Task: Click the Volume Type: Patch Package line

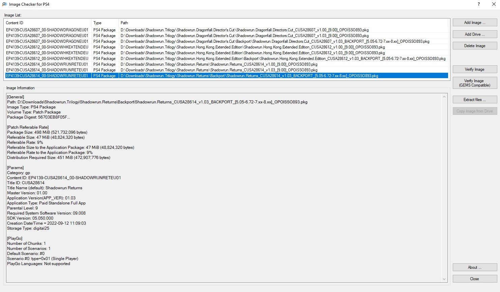Action: [x=34, y=112]
